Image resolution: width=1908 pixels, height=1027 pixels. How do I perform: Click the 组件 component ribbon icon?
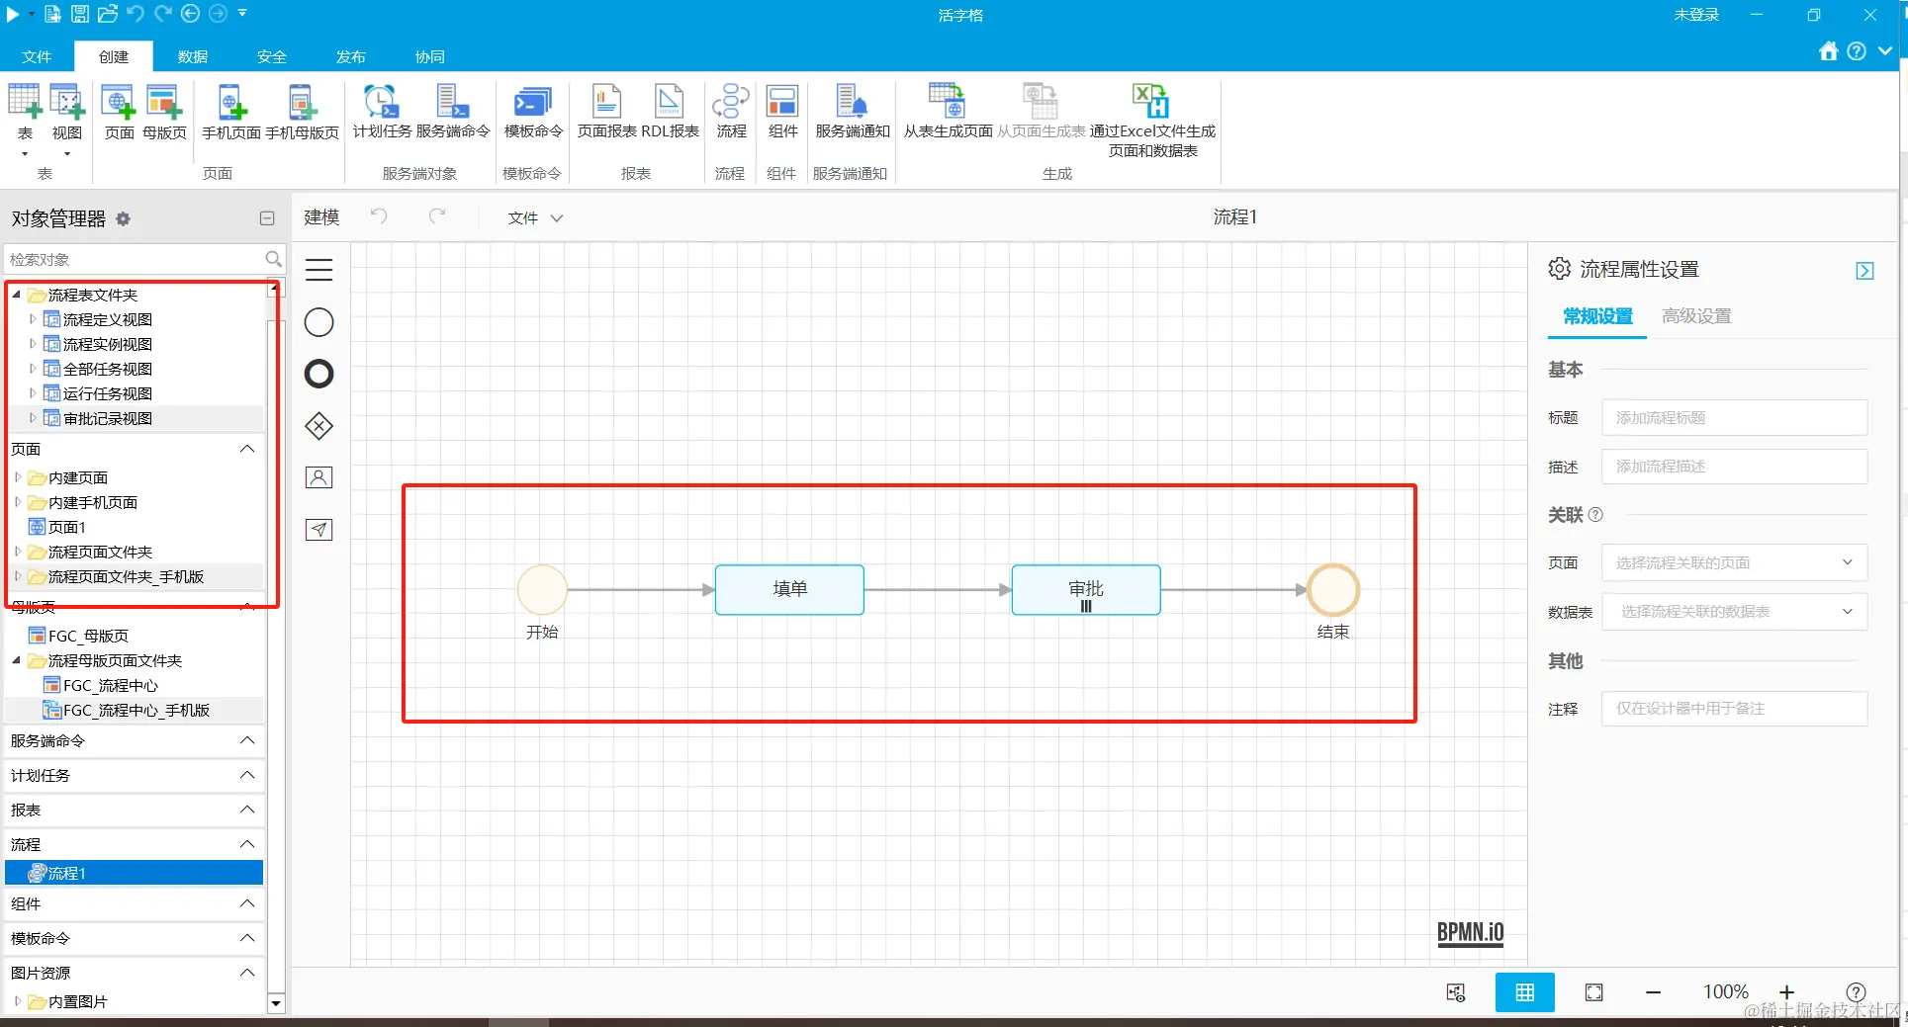tap(782, 102)
